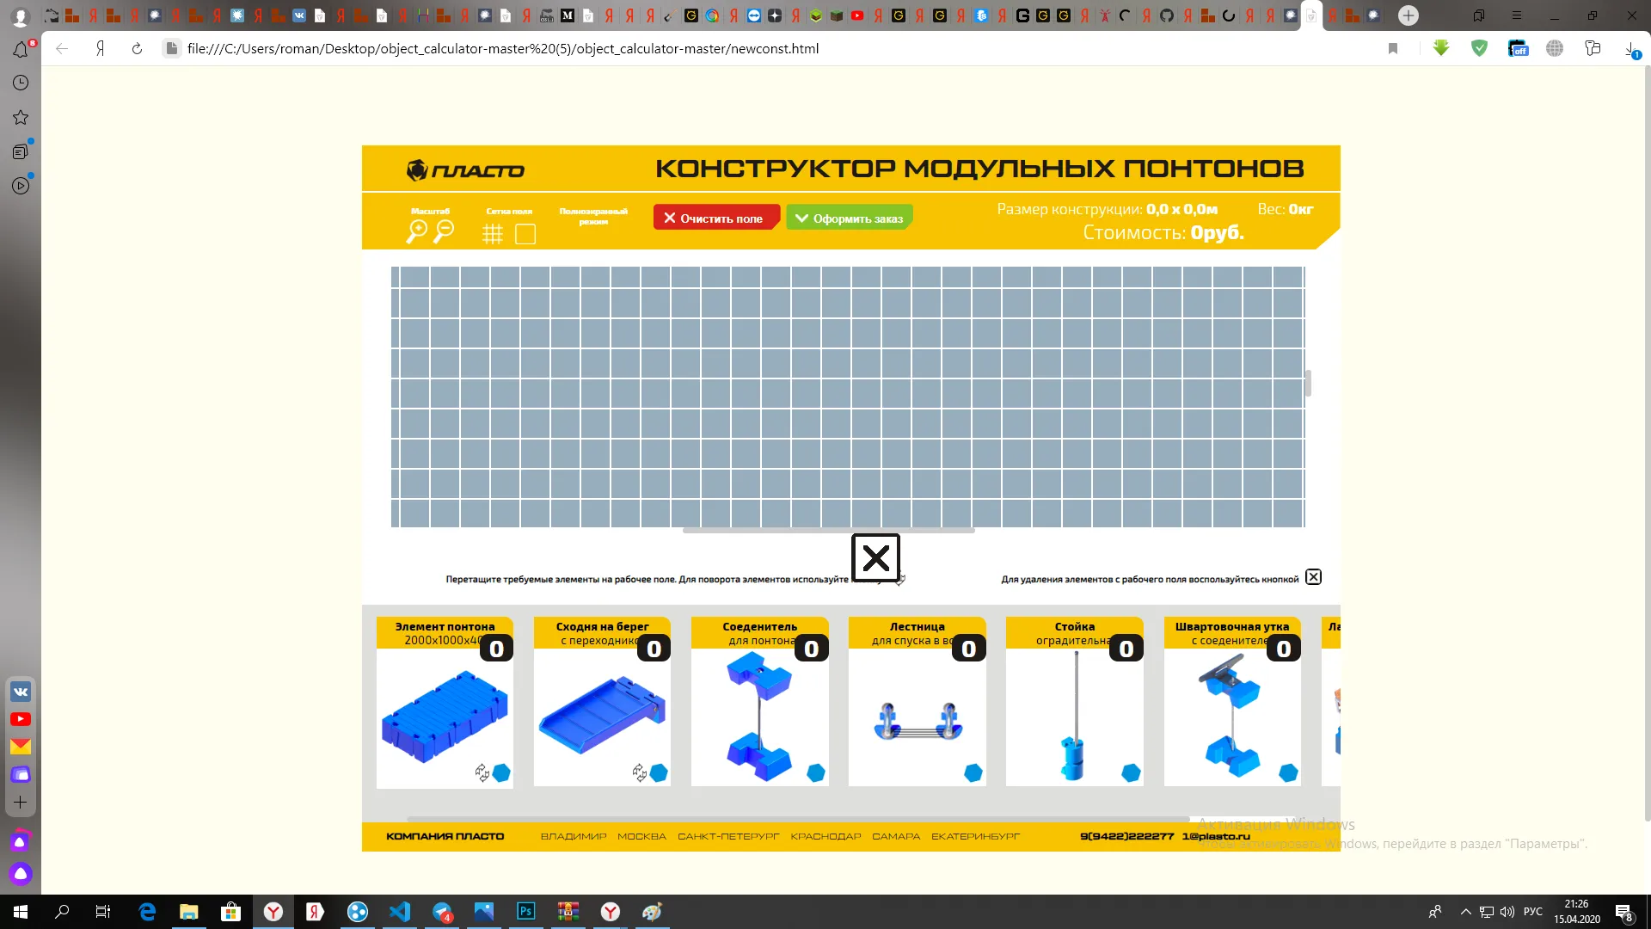Rotate the Сходня на берег element

click(x=640, y=772)
